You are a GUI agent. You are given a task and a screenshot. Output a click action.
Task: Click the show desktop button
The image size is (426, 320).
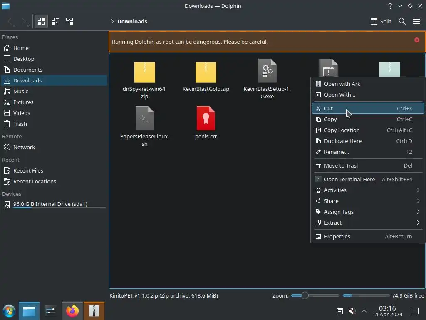point(415,311)
